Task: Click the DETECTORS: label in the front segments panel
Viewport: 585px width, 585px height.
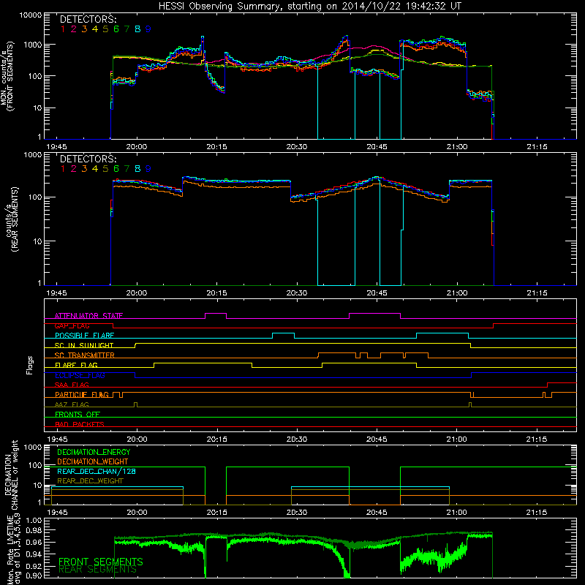Action: 88,19
